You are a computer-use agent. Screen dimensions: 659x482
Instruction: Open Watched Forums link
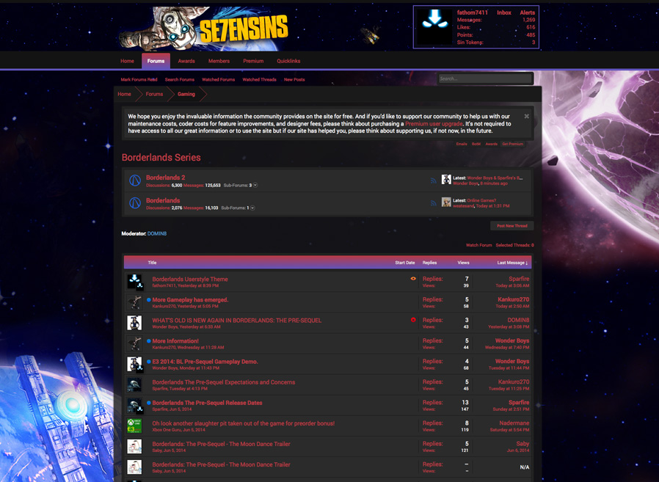(x=218, y=79)
